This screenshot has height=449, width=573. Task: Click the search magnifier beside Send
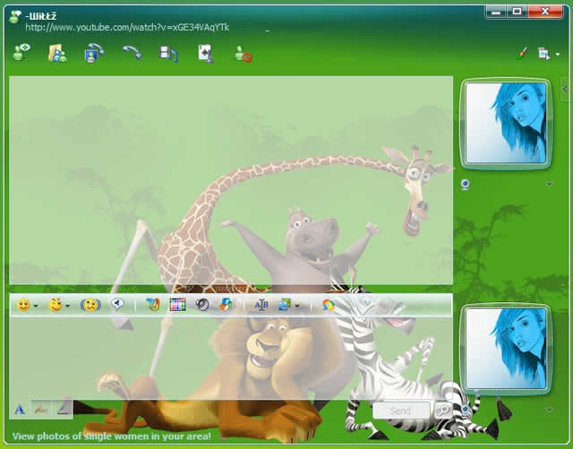443,410
